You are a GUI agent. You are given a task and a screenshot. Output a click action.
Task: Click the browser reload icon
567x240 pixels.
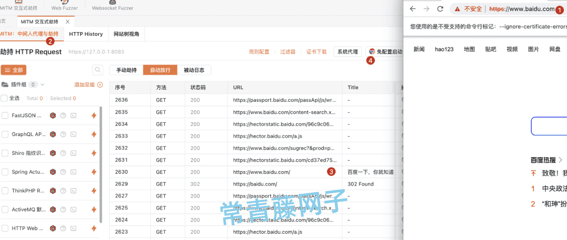[440, 9]
